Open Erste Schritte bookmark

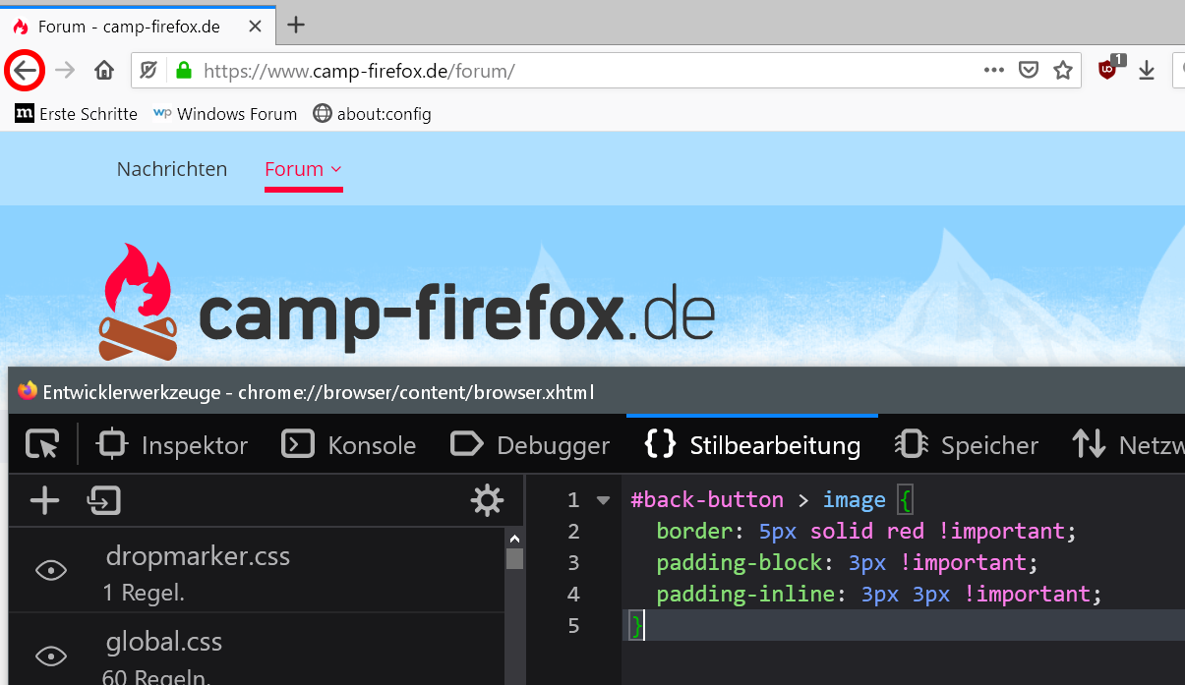click(x=77, y=114)
